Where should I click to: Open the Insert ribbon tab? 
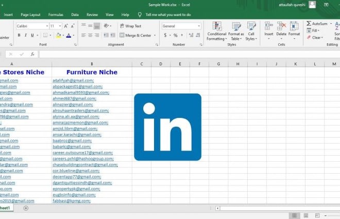pos(8,15)
